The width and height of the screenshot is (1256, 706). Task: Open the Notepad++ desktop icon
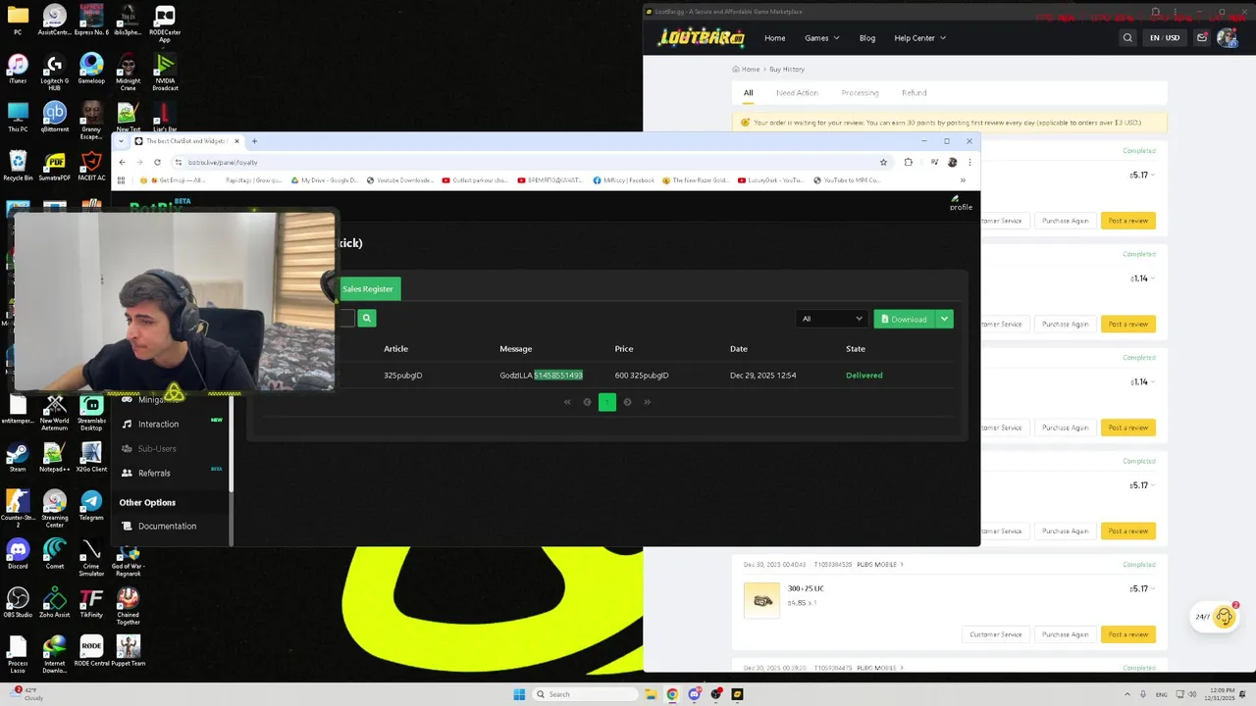click(x=55, y=457)
